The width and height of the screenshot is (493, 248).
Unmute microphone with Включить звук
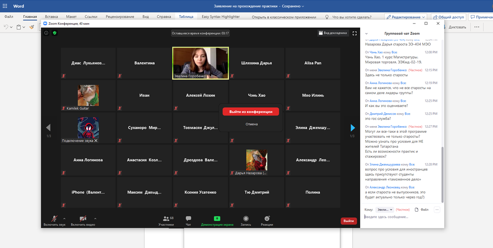point(55,221)
